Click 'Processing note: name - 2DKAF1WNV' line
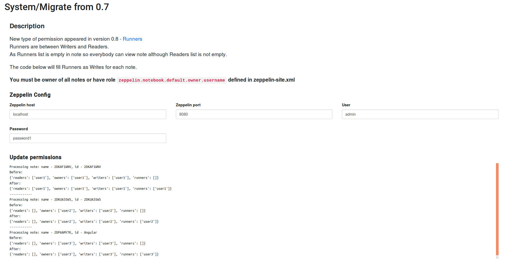505x261 pixels. click(55, 167)
